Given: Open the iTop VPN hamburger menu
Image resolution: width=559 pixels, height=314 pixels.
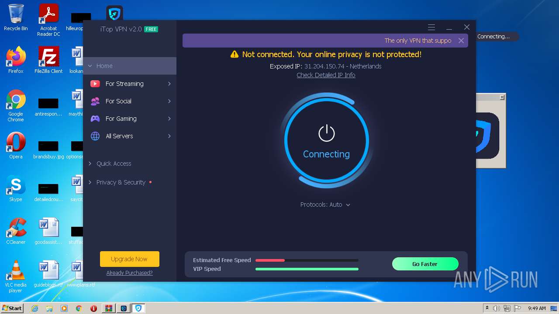Looking at the screenshot, I should point(431,27).
